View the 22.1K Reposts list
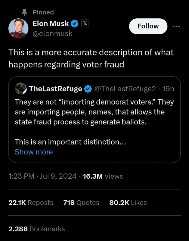The height and width of the screenshot is (241, 189). (31, 203)
